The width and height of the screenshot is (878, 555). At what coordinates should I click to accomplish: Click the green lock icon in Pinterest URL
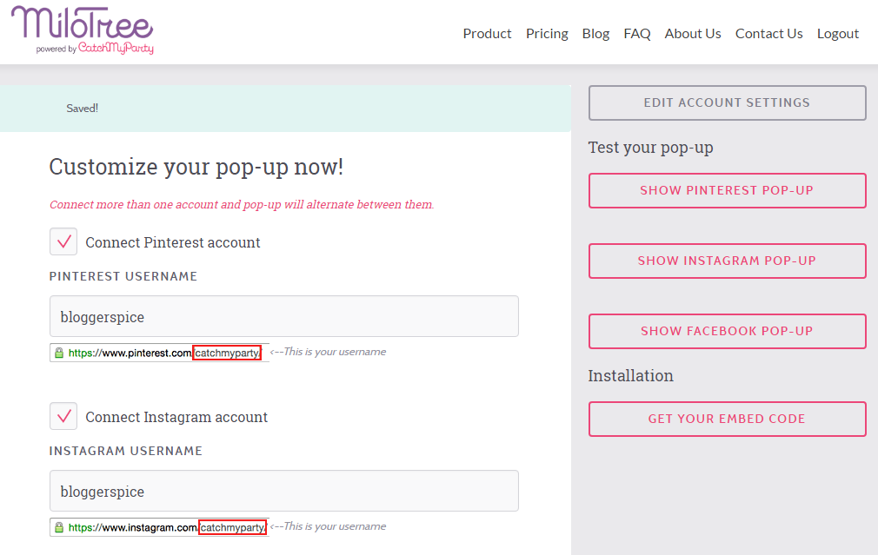[x=59, y=353]
